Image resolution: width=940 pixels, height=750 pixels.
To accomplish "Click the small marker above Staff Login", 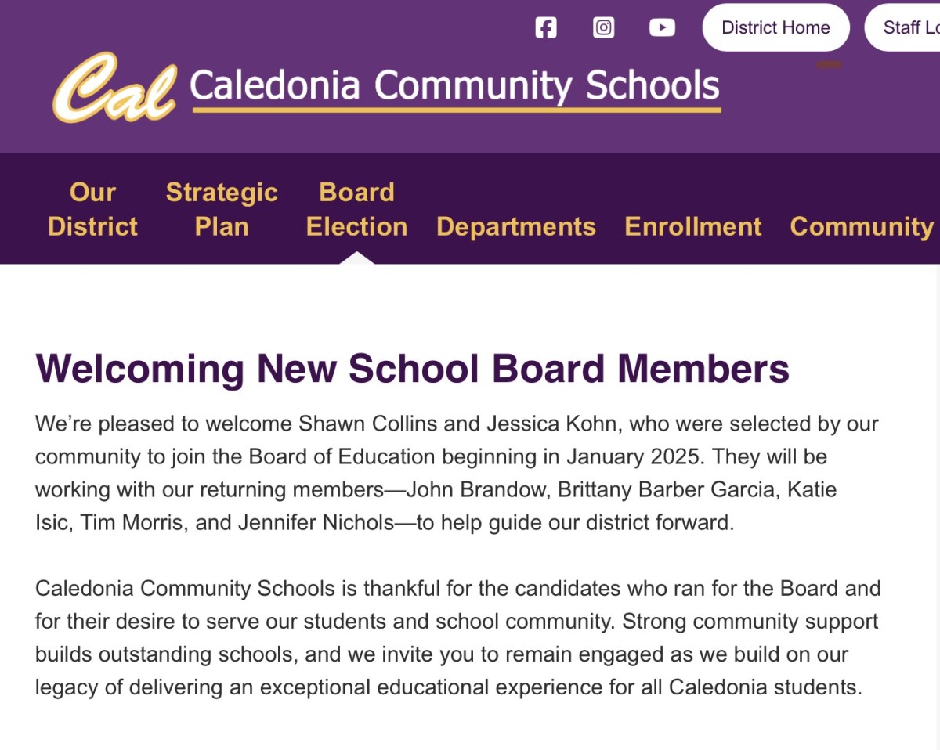I will [x=830, y=63].
